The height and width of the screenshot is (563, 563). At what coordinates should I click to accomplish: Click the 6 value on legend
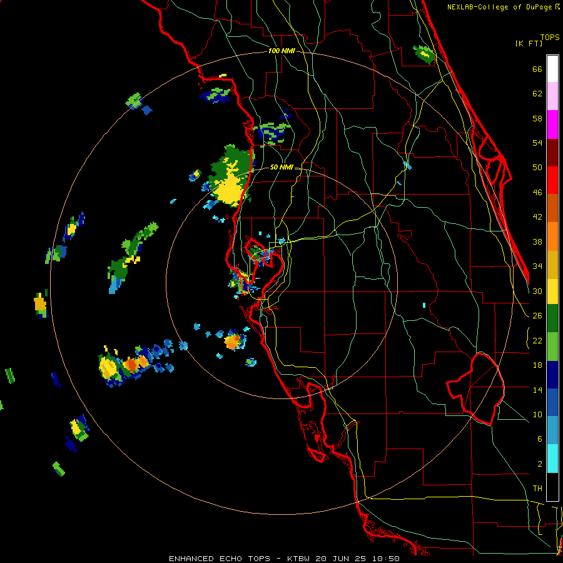540,439
